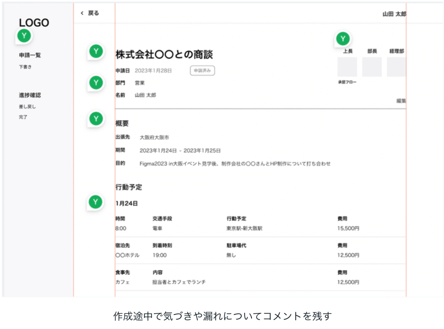Select the 部長 approval stamp box
The image size is (444, 329).
point(372,67)
